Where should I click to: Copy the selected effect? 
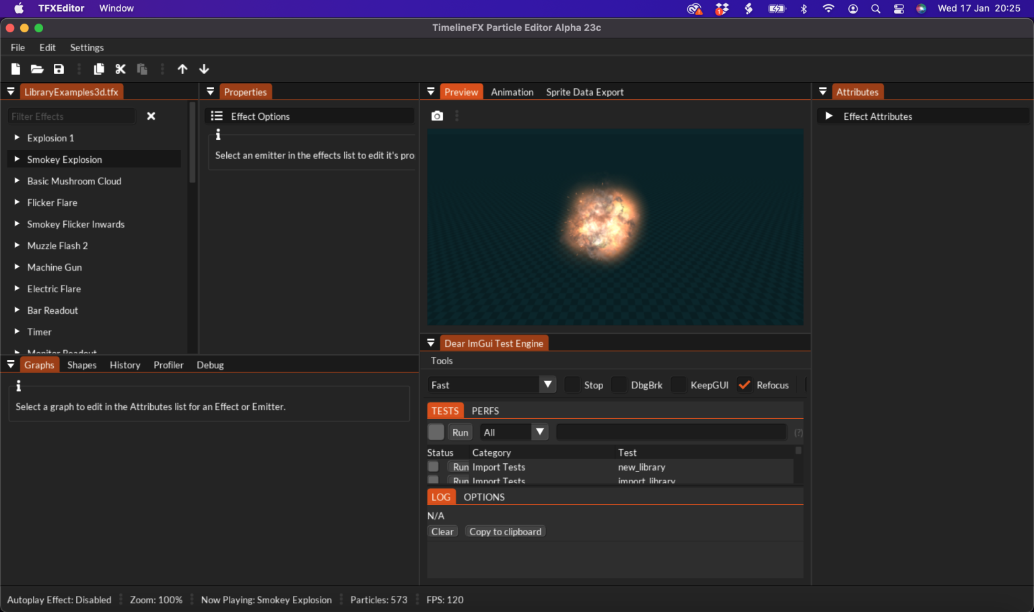(98, 69)
